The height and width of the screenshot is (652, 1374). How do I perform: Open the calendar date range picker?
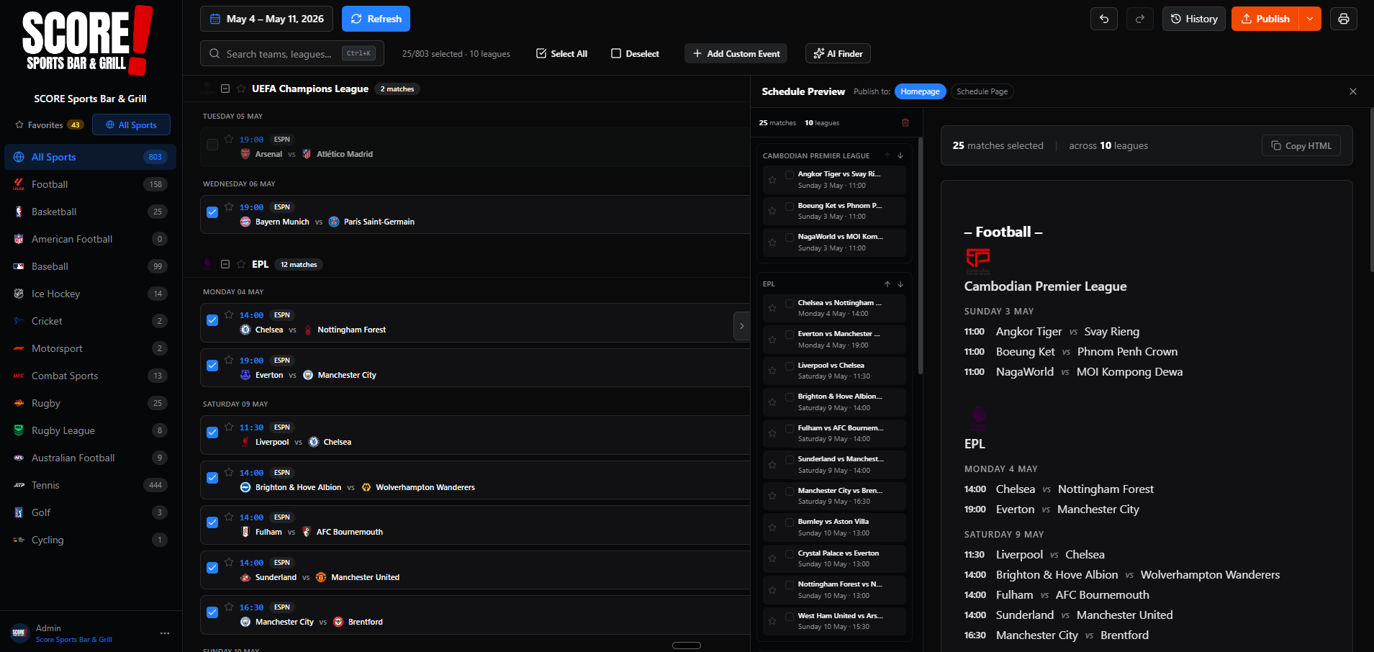[x=266, y=19]
